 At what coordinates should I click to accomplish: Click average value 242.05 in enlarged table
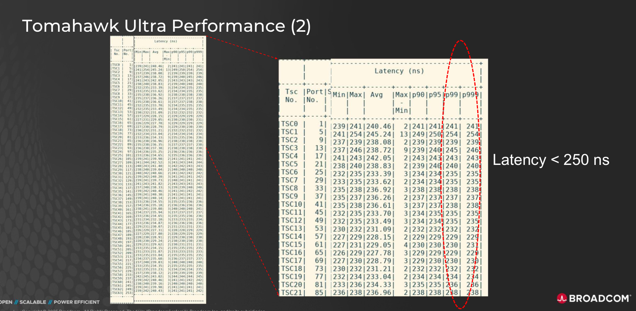[x=379, y=158]
